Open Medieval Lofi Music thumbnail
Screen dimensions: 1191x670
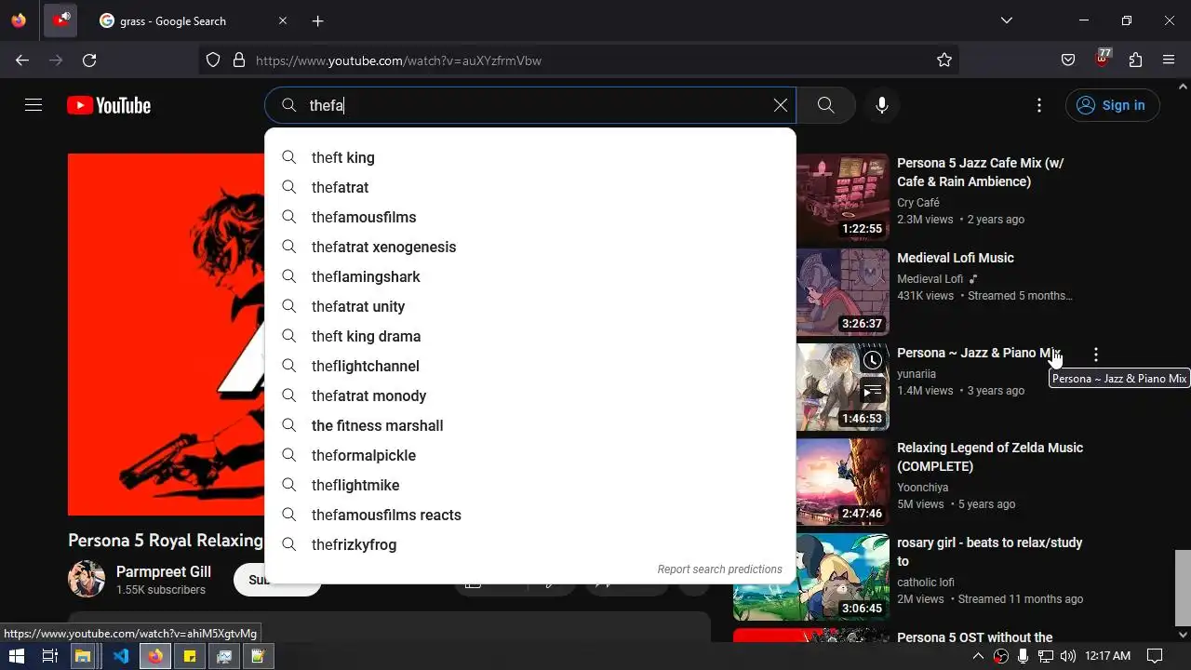coord(843,292)
